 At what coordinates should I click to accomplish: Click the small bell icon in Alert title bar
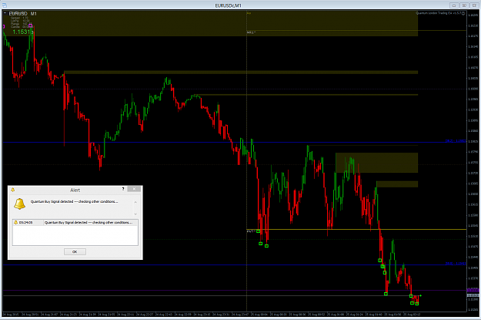tap(12, 190)
